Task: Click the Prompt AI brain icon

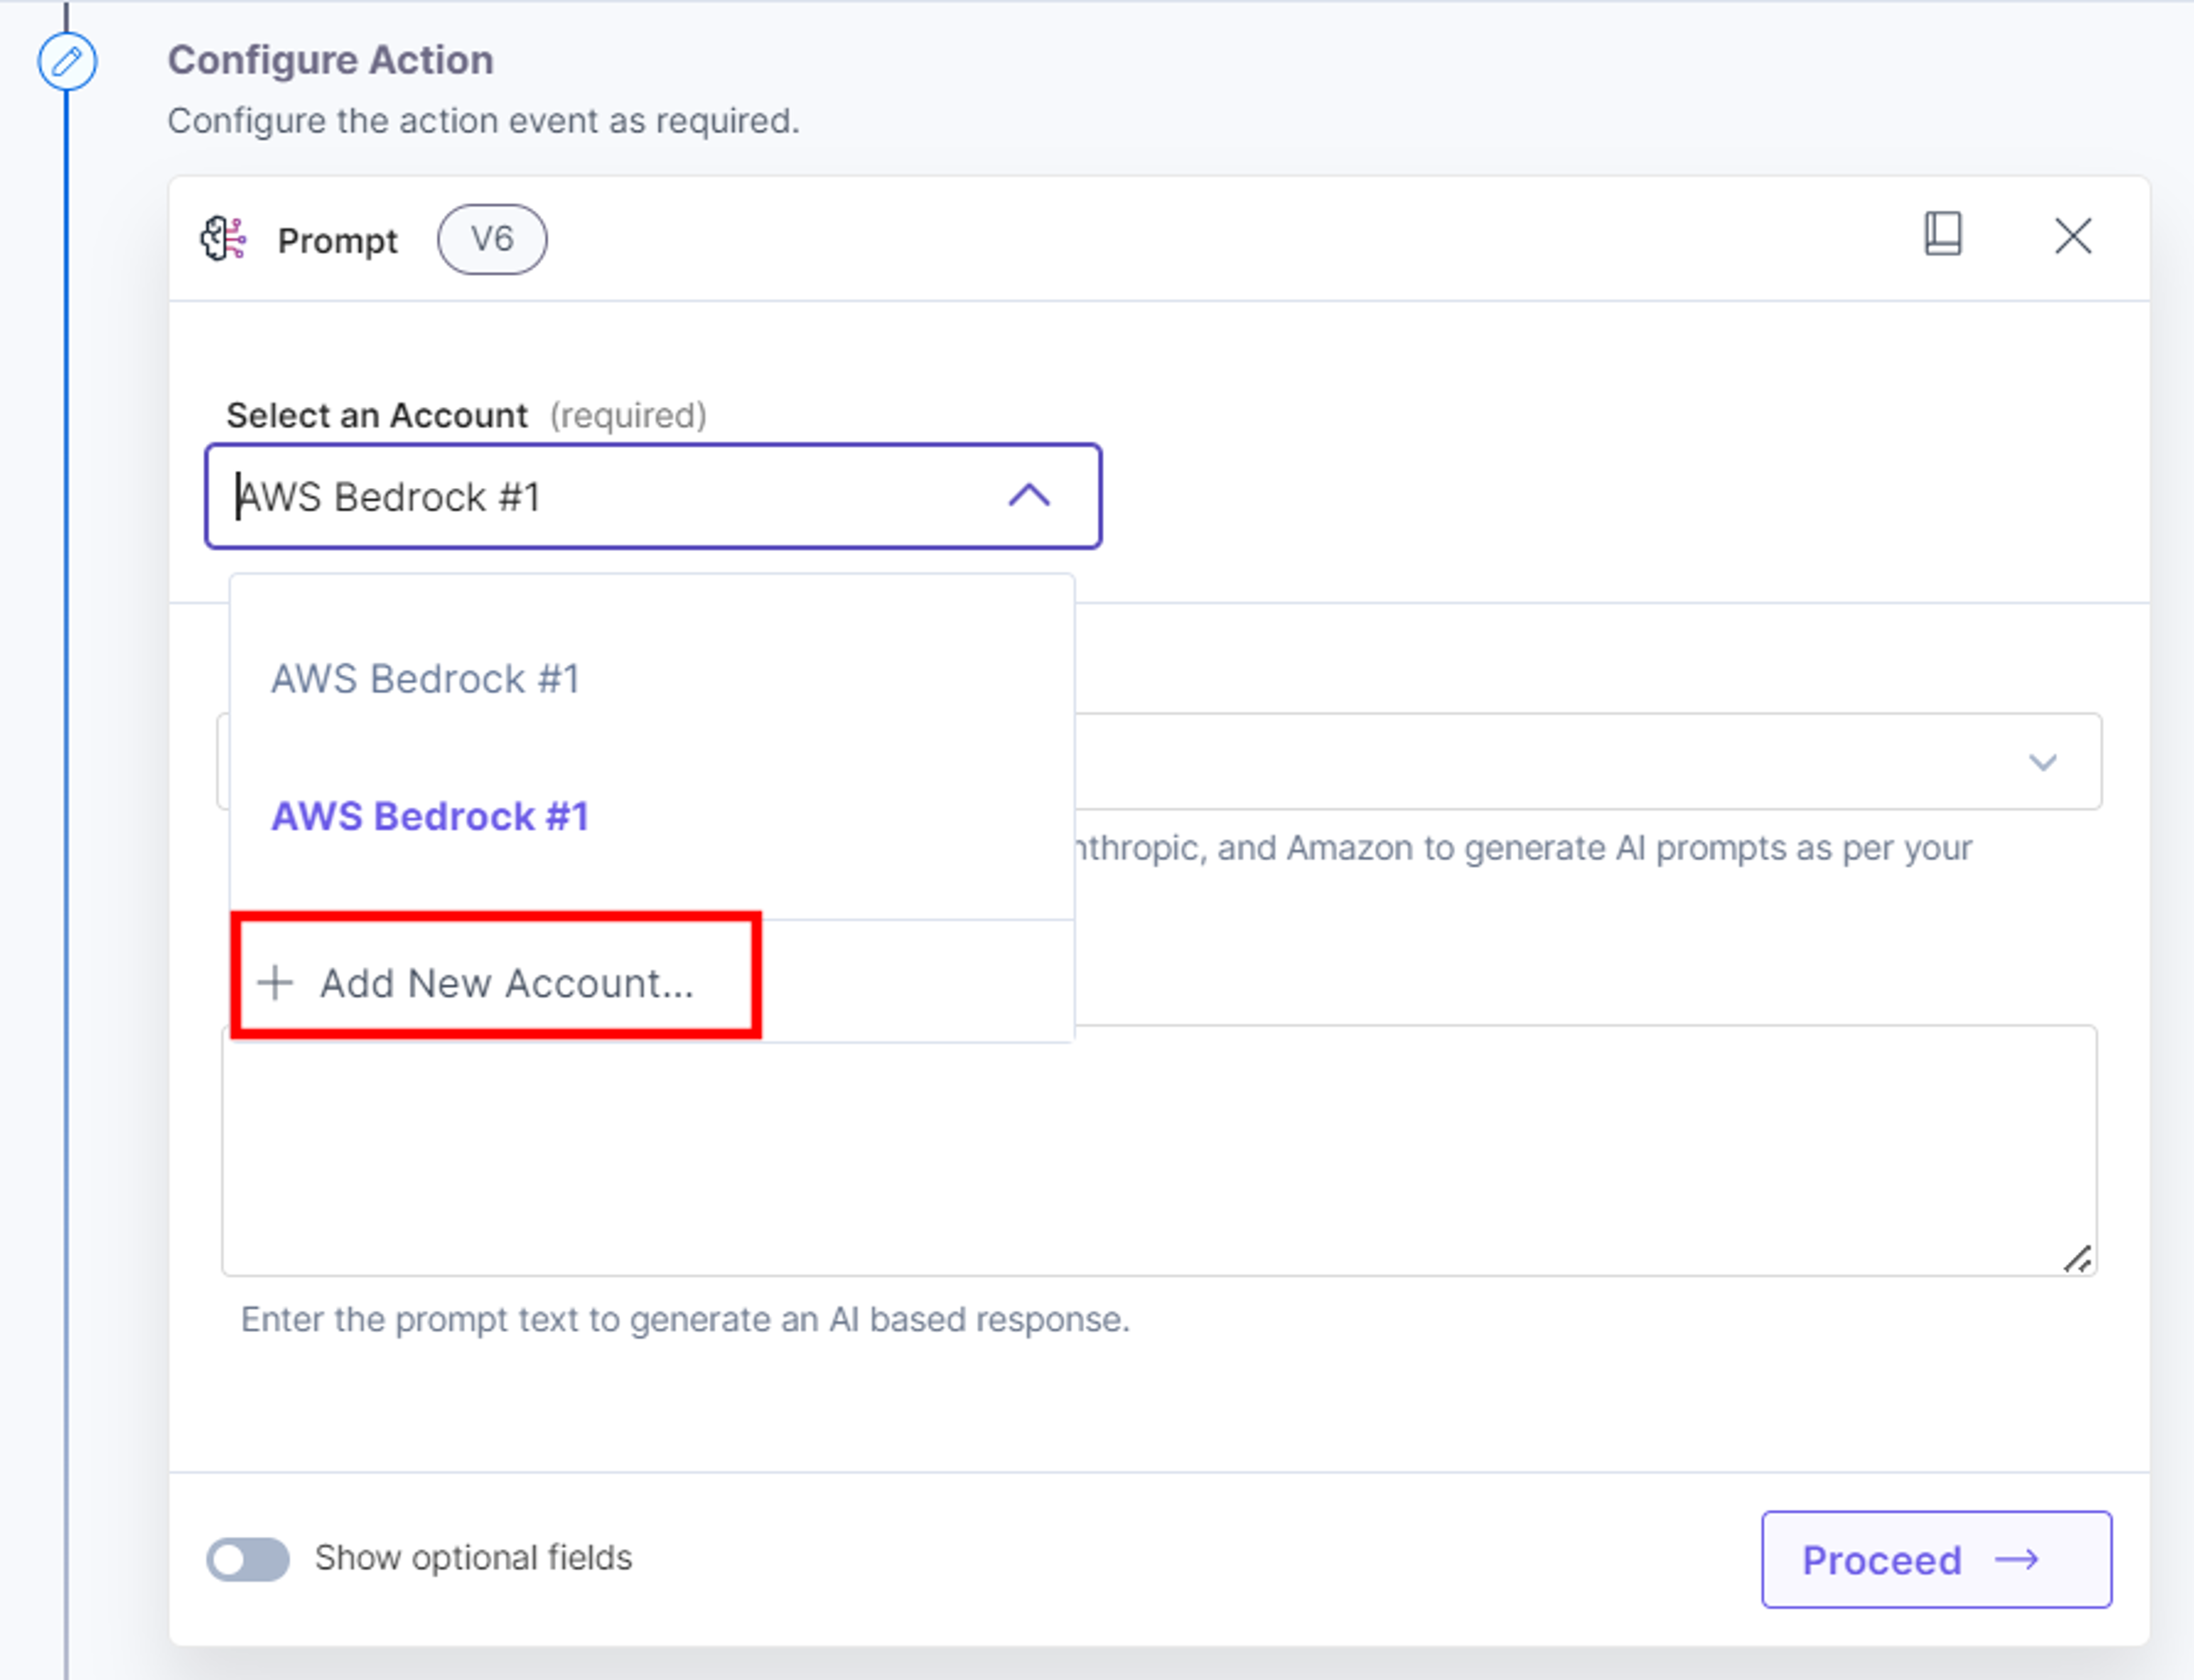Action: tap(223, 239)
